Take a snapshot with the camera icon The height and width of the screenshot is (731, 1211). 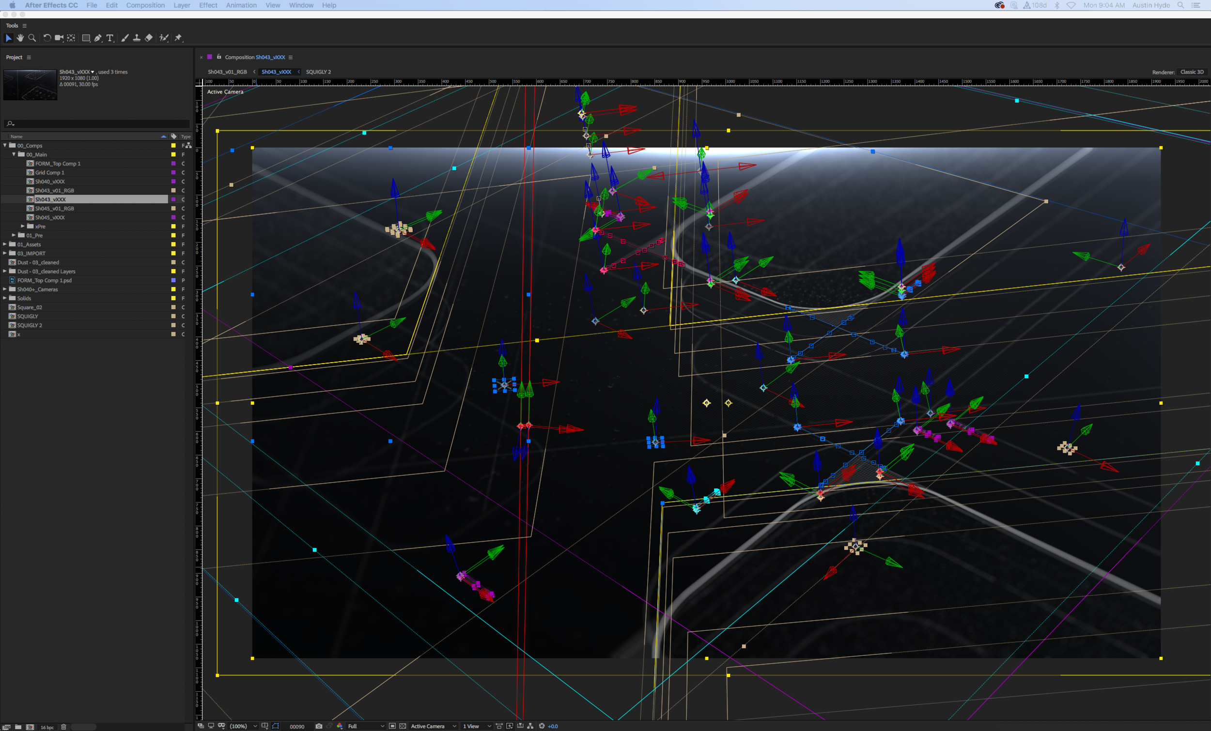coord(319,726)
